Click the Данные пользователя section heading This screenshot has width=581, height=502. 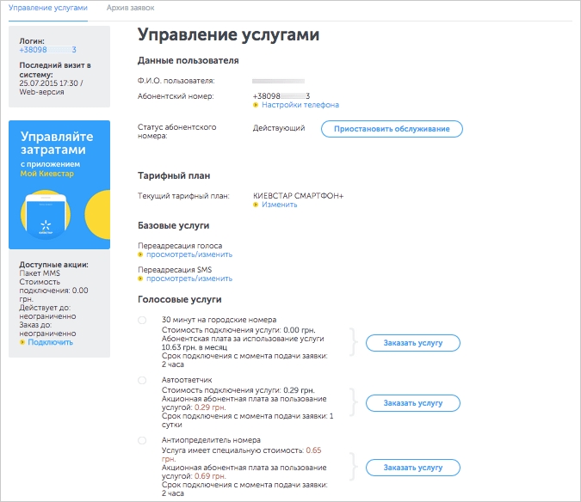coord(189,61)
